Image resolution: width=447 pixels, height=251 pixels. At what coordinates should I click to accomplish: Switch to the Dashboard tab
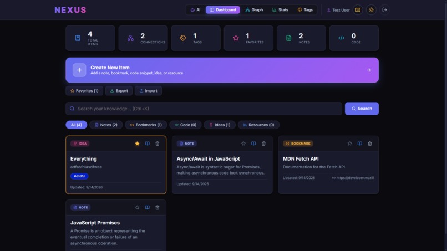click(222, 9)
